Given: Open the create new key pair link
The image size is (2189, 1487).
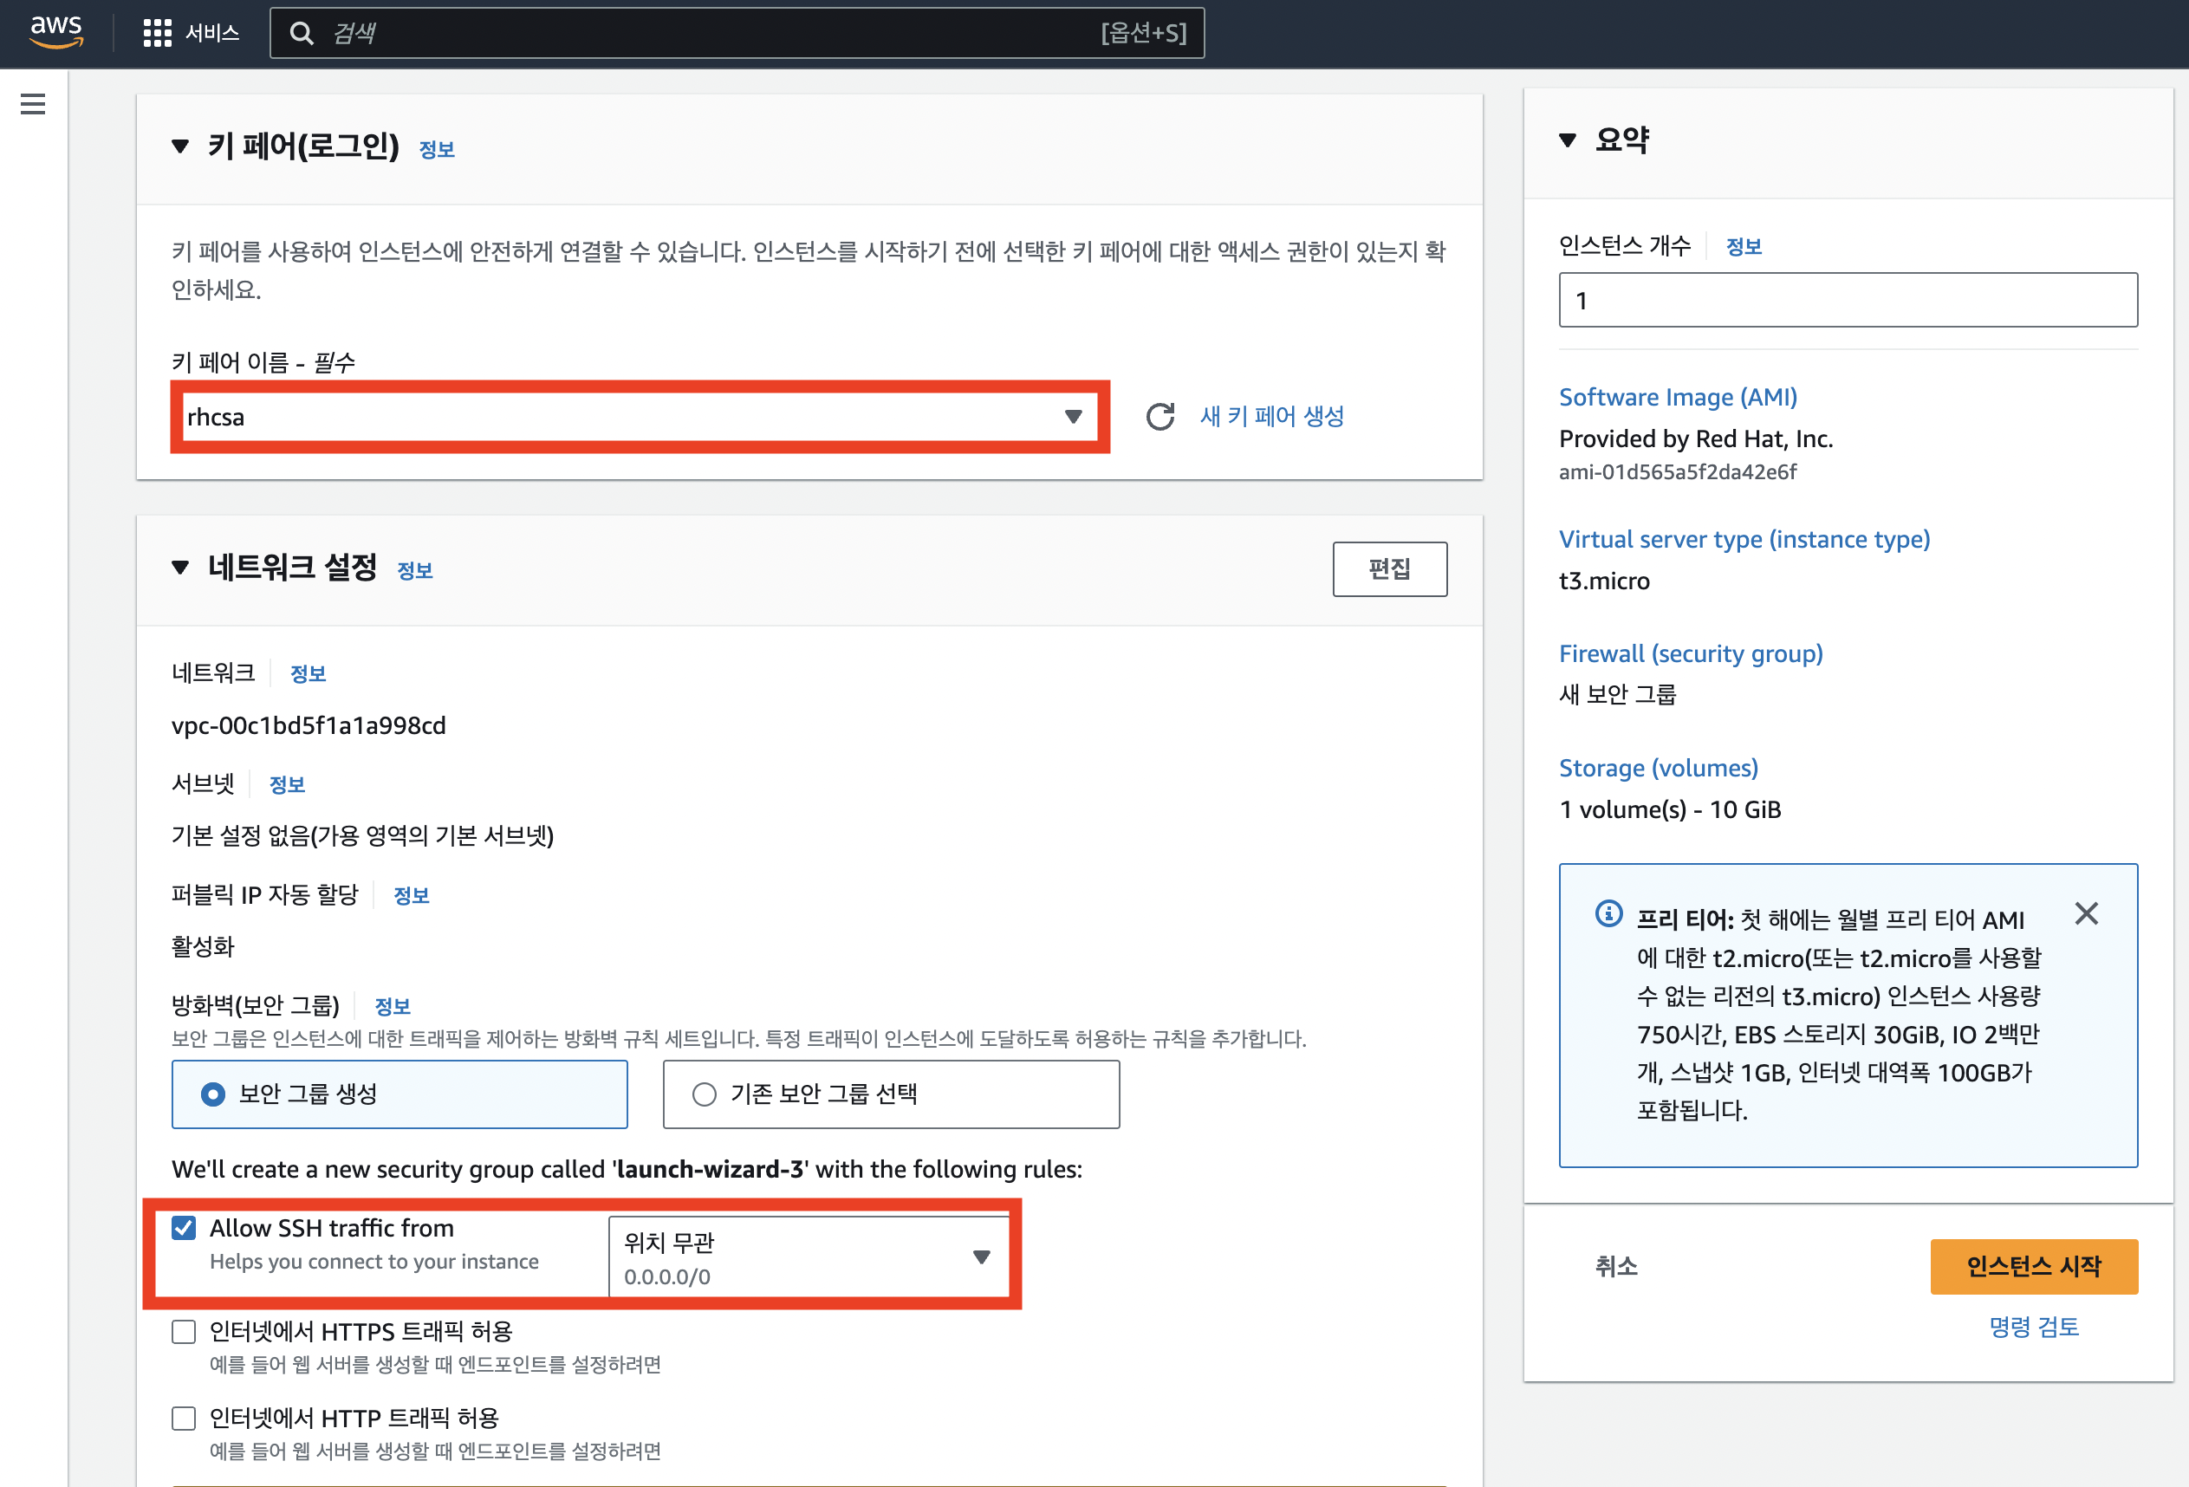Looking at the screenshot, I should (x=1270, y=416).
